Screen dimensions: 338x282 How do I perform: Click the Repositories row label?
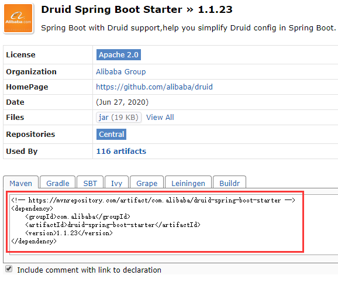[30, 135]
